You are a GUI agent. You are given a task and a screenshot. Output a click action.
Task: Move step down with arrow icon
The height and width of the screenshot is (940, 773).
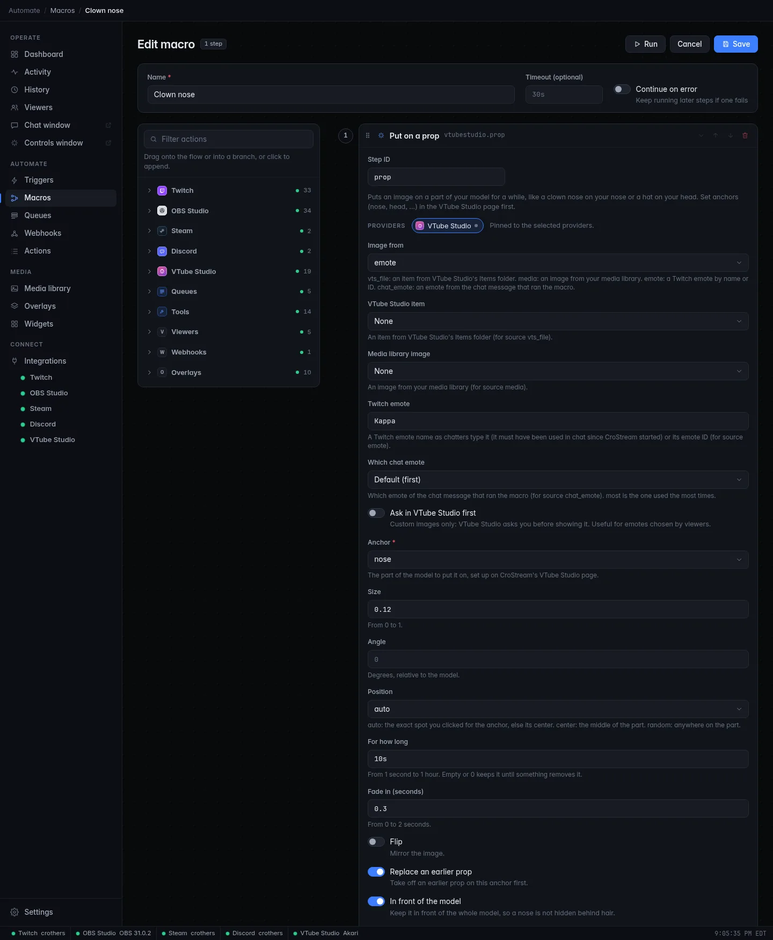pos(731,135)
